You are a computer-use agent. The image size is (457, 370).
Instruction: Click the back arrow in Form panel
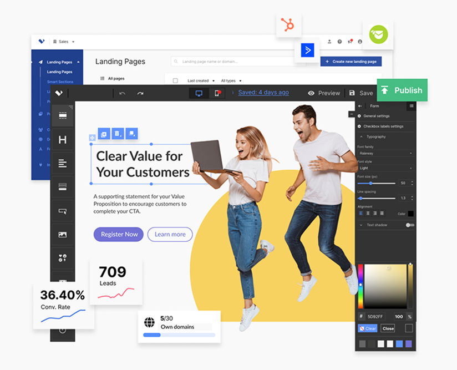click(360, 106)
